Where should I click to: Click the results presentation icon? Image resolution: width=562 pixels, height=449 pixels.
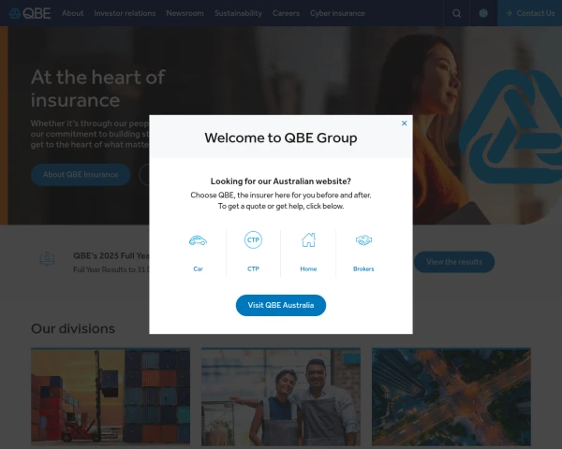(x=47, y=259)
